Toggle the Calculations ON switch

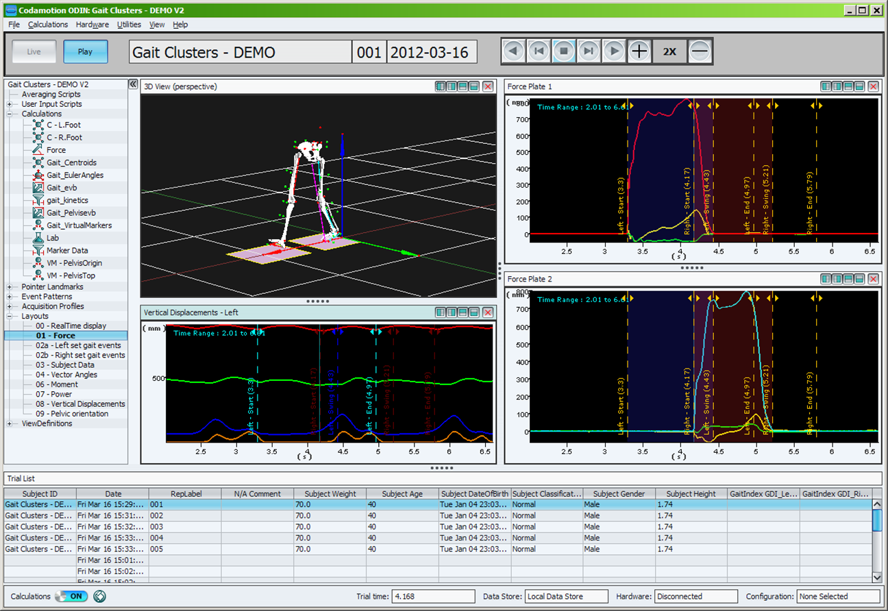(71, 596)
